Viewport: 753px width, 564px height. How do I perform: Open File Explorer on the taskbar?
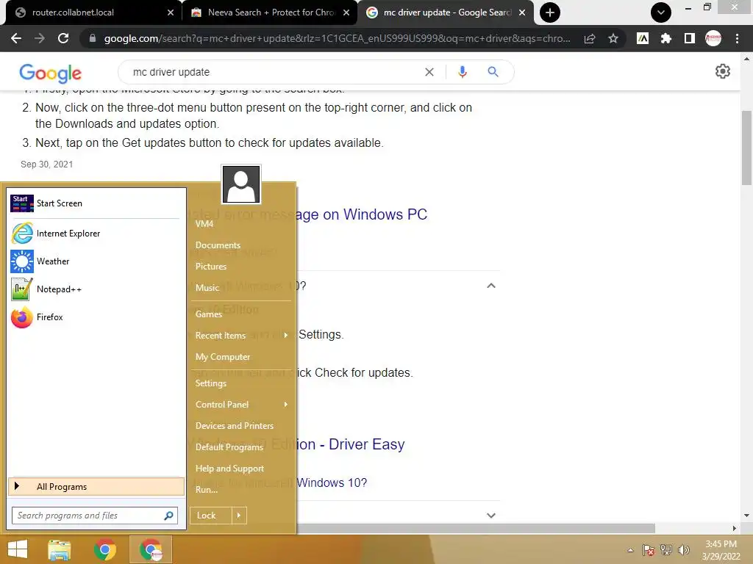click(60, 549)
